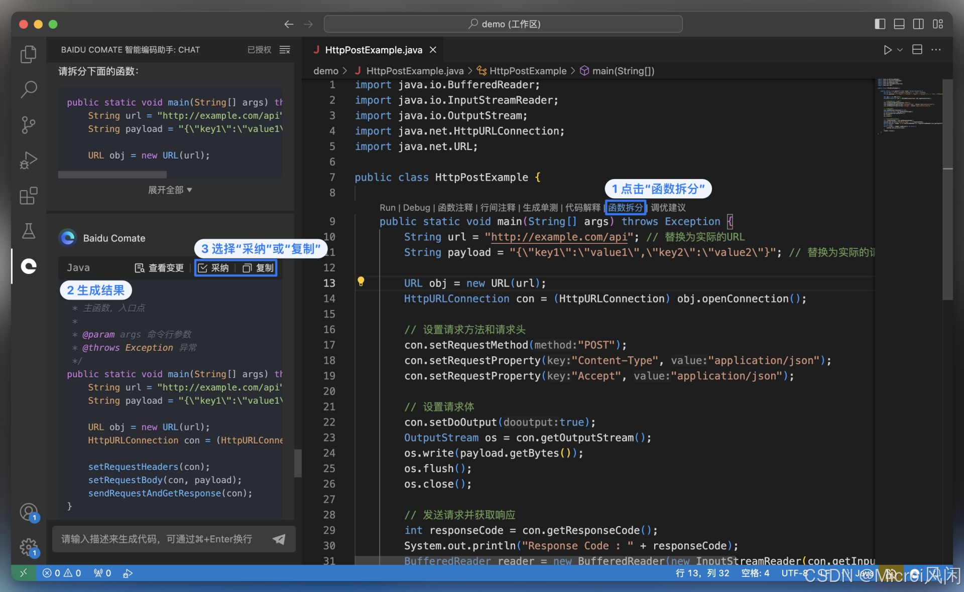Toggle the secondary sidebar layout button
This screenshot has width=964, height=592.
[x=918, y=24]
